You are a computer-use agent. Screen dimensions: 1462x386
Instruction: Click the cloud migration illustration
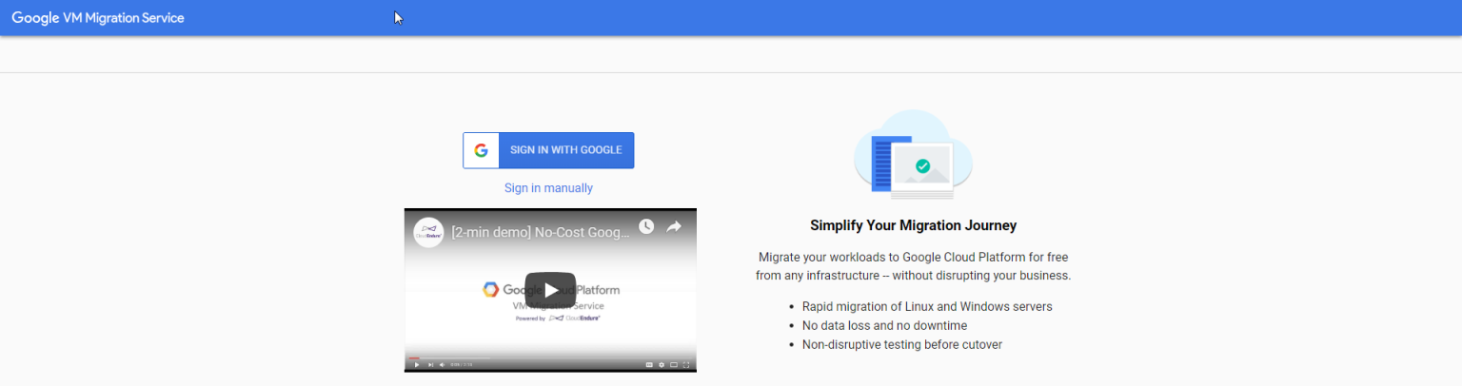(x=913, y=155)
